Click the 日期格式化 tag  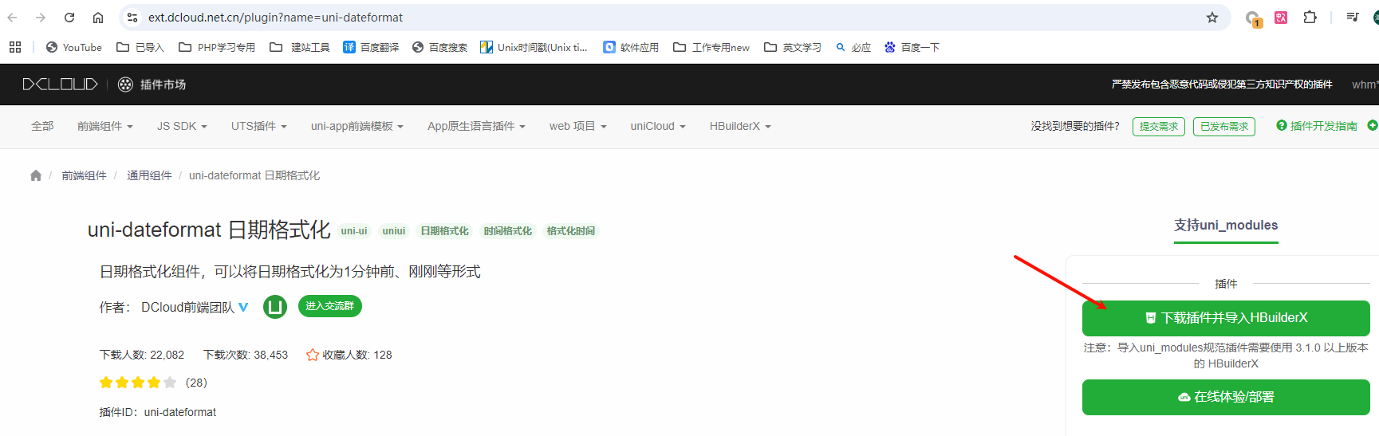[x=445, y=231]
